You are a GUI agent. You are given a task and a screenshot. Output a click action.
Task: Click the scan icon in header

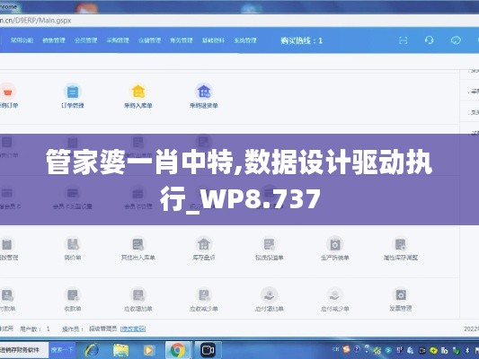pyautogui.click(x=404, y=40)
